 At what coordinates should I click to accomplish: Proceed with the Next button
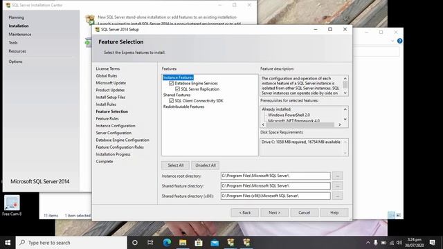275,212
